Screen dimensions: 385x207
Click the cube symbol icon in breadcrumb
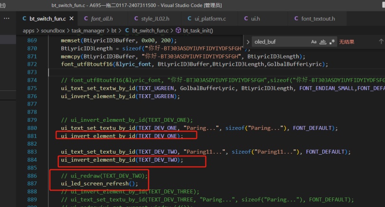[x=179, y=30]
